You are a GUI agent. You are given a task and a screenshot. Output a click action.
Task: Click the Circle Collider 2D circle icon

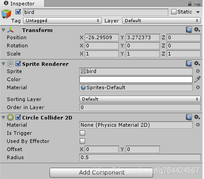click(10, 117)
